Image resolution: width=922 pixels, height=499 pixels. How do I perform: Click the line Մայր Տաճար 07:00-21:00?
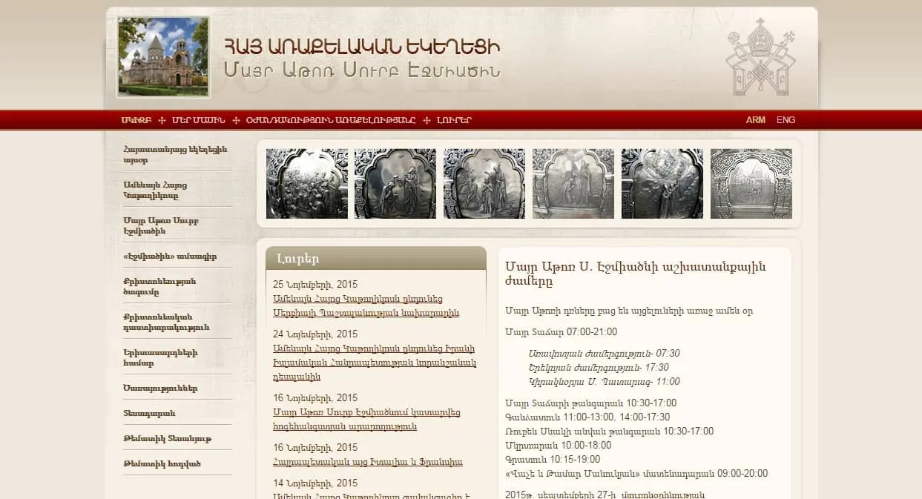[x=561, y=331]
